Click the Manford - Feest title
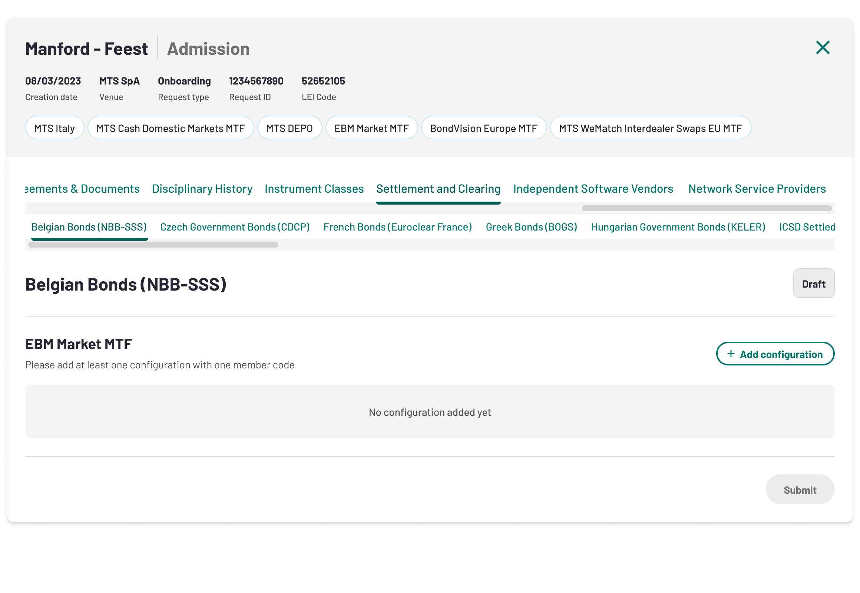860x593 pixels. pyautogui.click(x=87, y=49)
